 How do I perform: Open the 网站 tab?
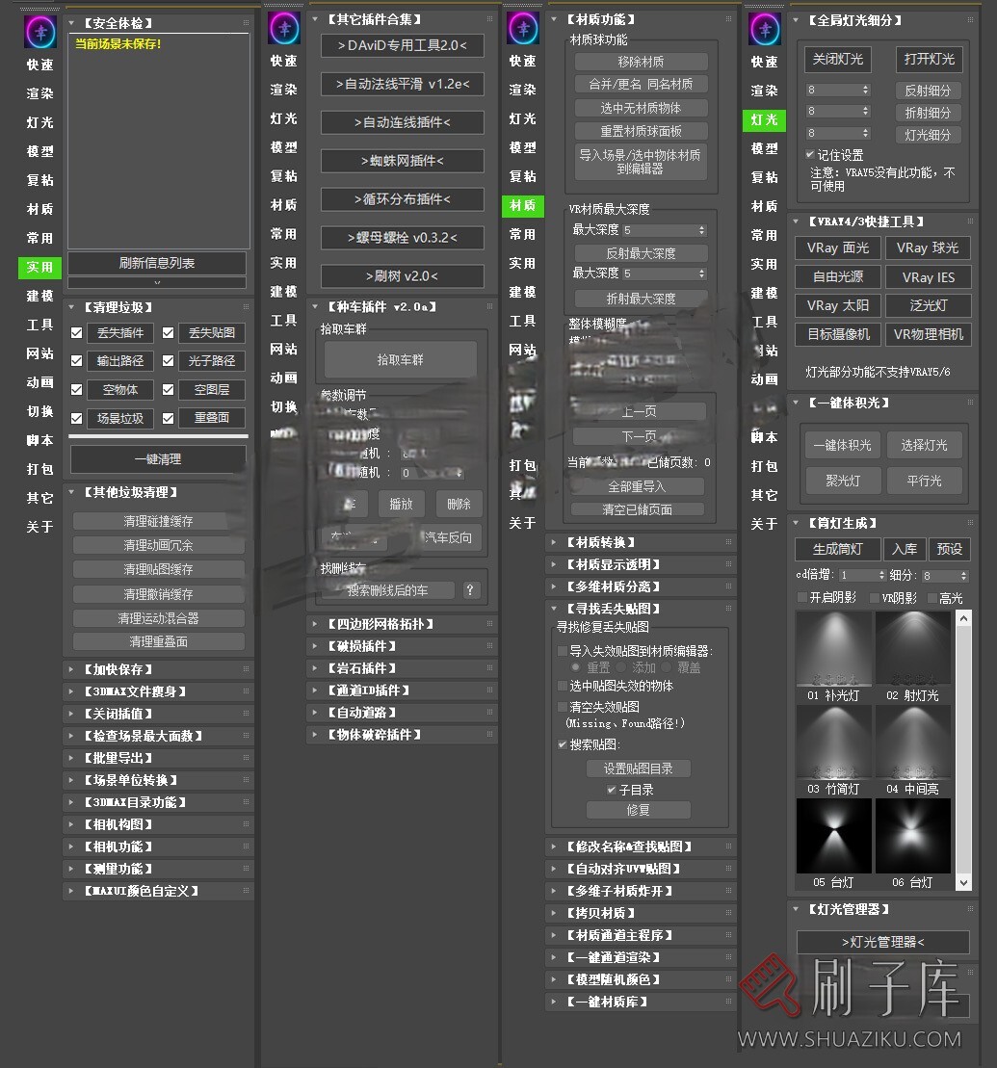[39, 352]
